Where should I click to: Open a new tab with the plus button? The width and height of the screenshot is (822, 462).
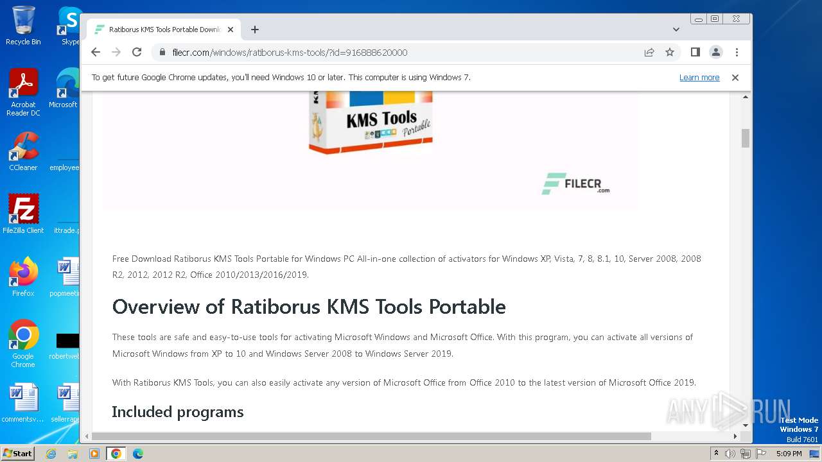pos(255,30)
